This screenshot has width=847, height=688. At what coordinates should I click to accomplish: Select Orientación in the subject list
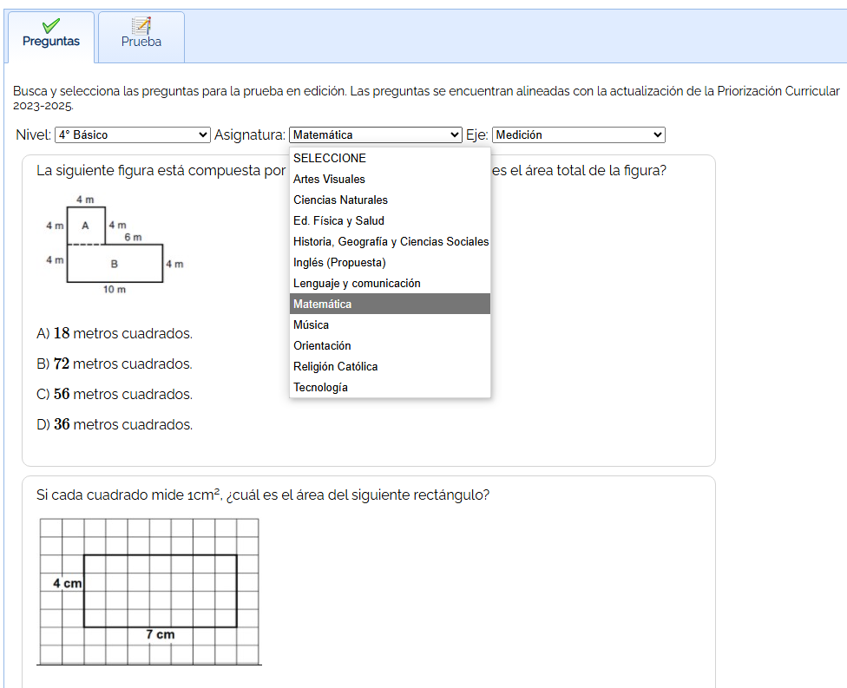(x=322, y=346)
